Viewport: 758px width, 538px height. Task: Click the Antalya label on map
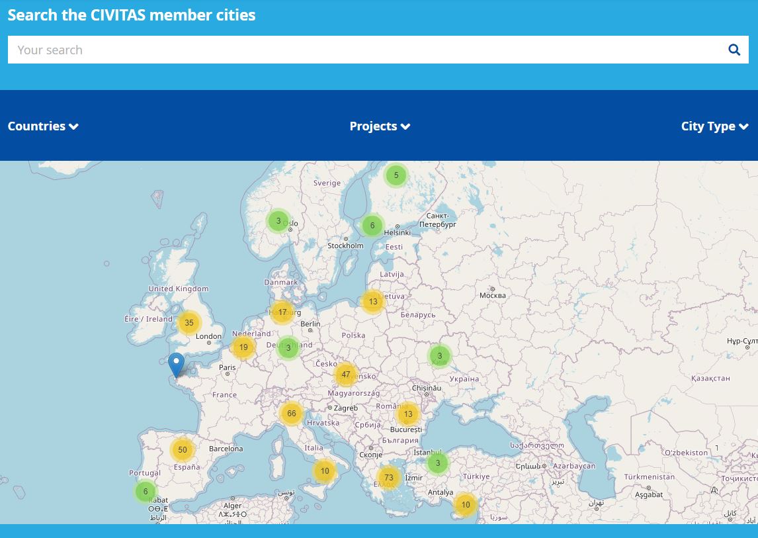coord(441,492)
